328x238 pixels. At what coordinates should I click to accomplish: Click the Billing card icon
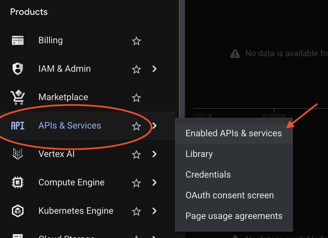(17, 40)
